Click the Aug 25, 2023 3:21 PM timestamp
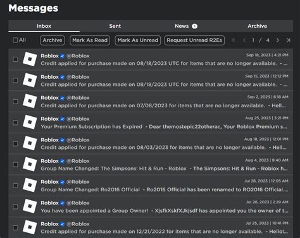 coord(266,118)
